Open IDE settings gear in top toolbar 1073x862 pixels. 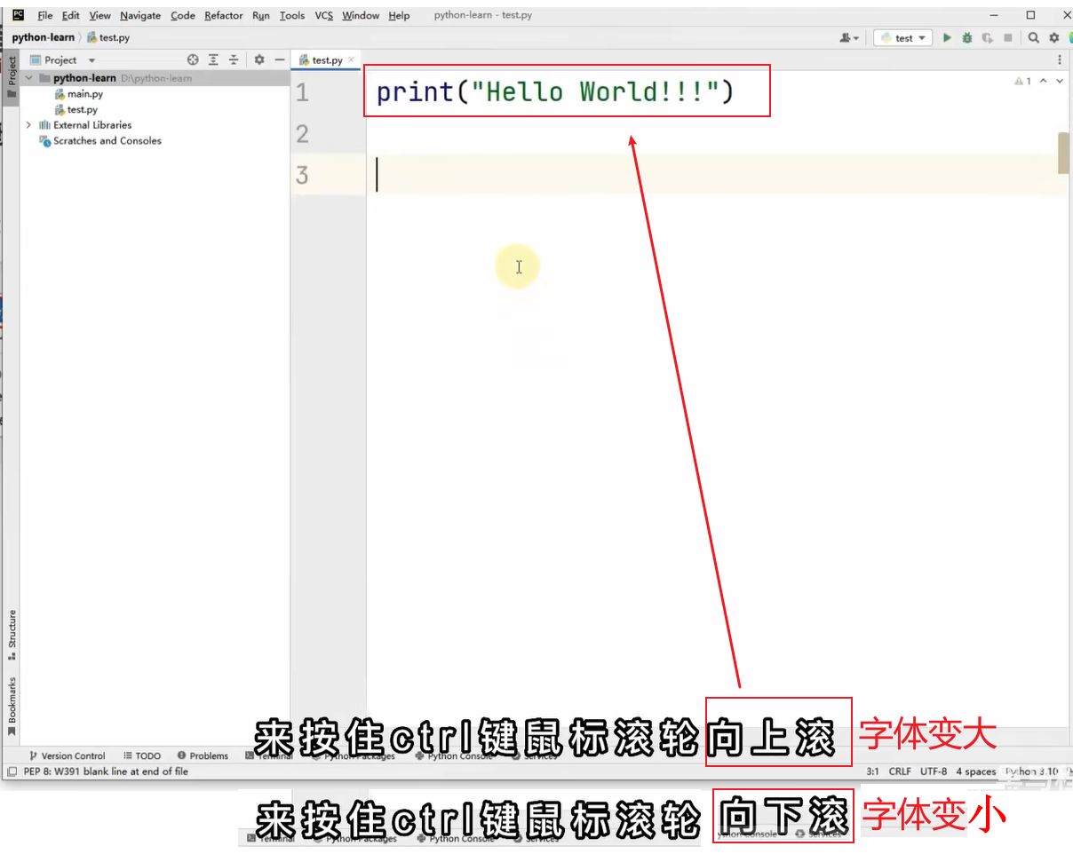1054,38
